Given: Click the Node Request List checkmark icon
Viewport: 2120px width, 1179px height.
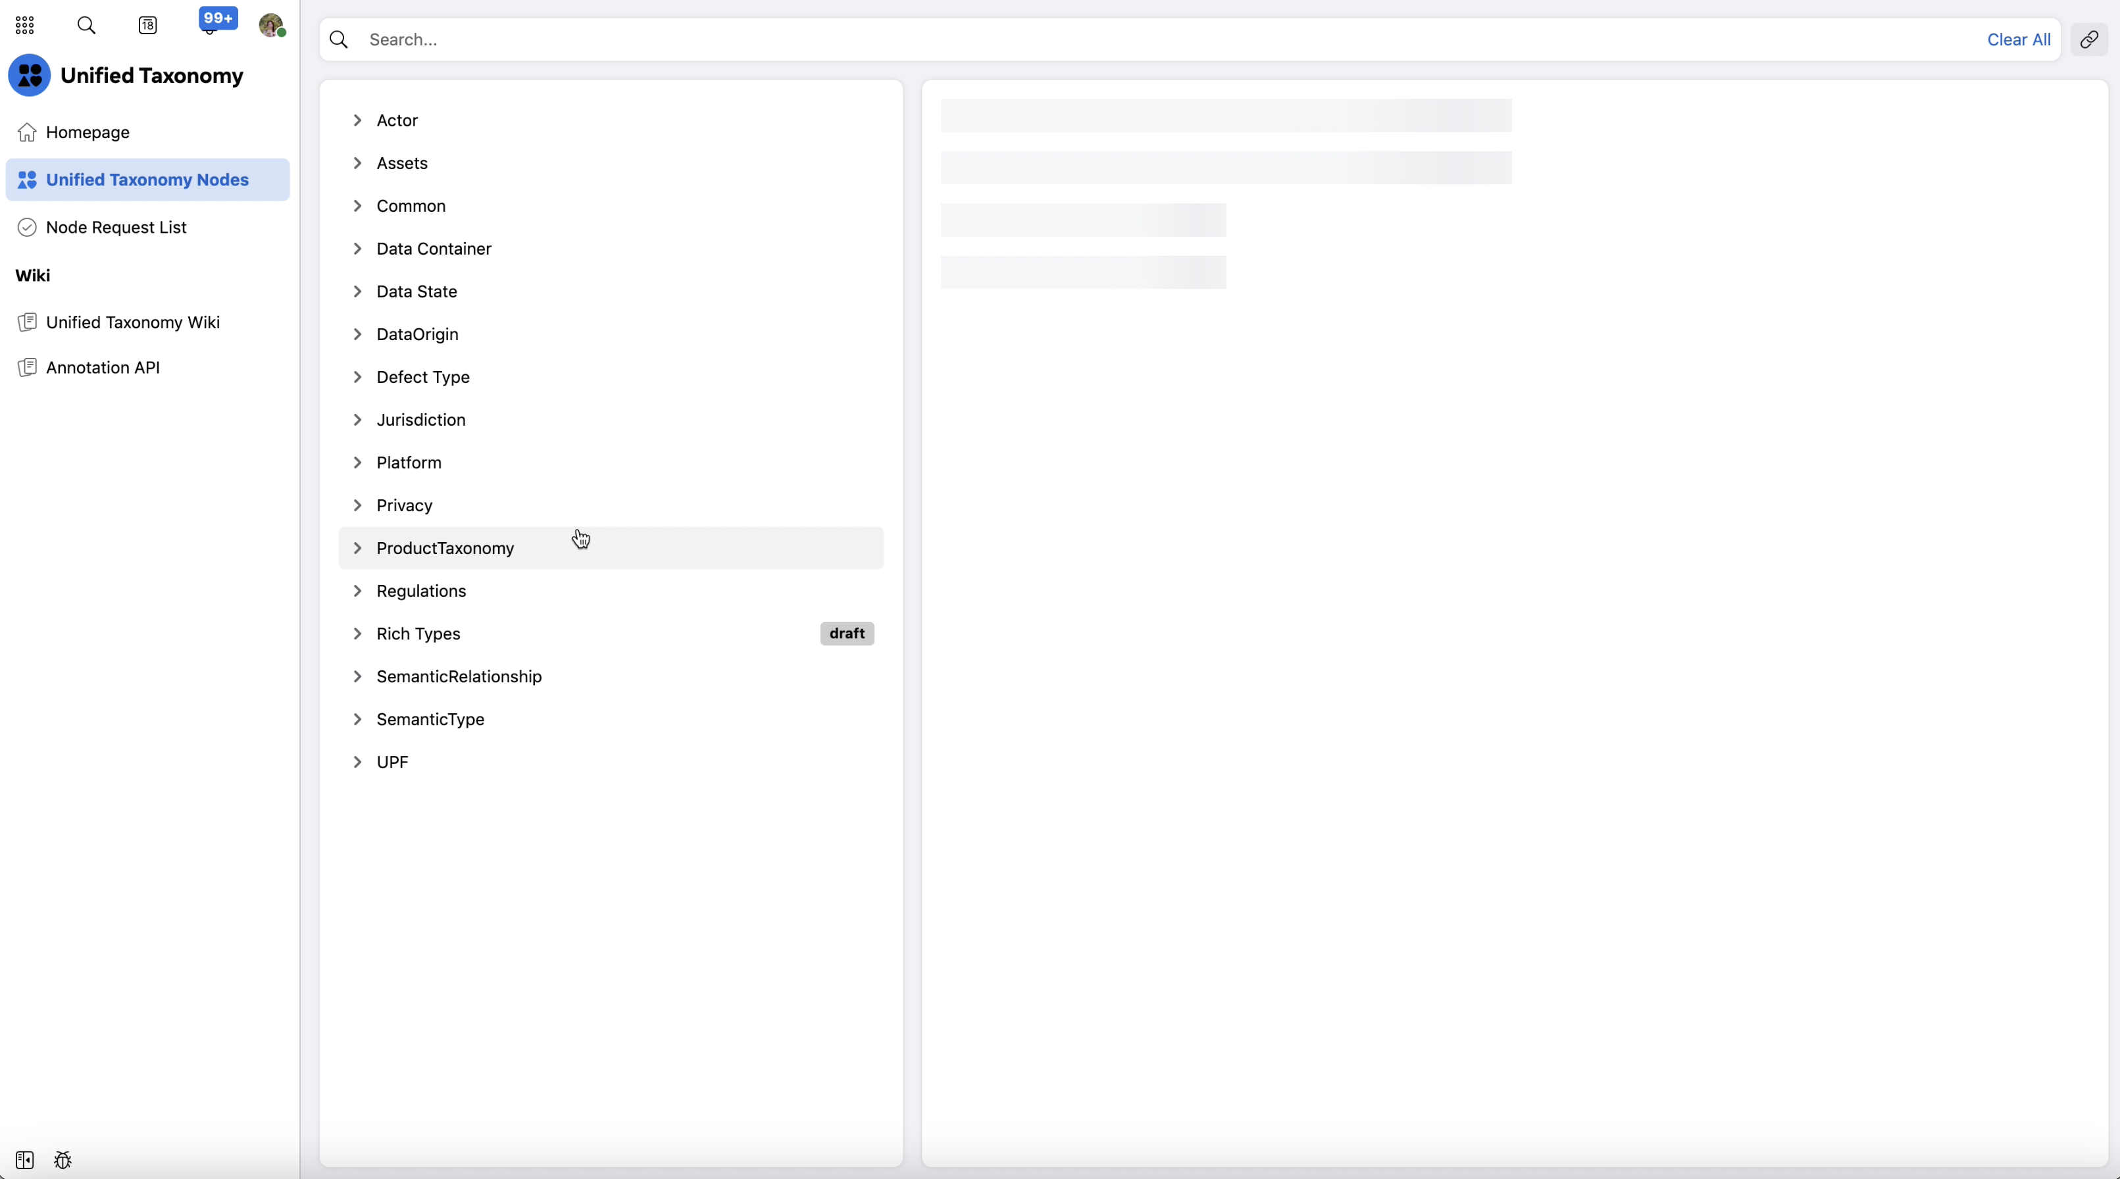Looking at the screenshot, I should pyautogui.click(x=27, y=227).
